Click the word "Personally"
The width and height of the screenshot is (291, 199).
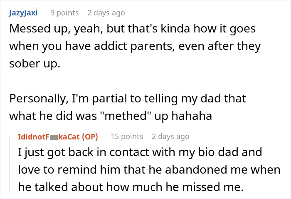coord(36,99)
